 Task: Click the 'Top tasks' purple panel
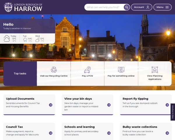point(20,73)
